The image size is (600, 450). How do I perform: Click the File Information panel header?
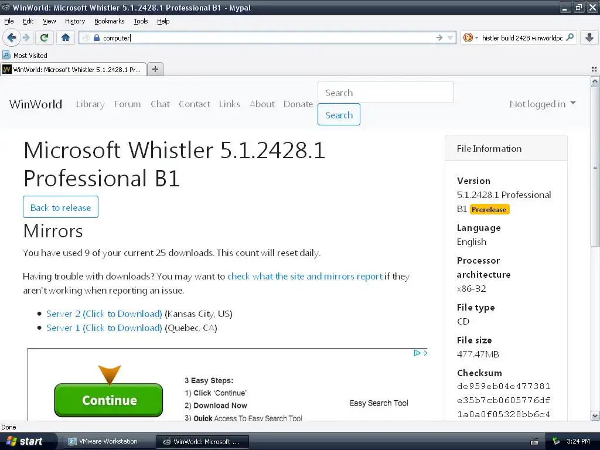click(506, 148)
